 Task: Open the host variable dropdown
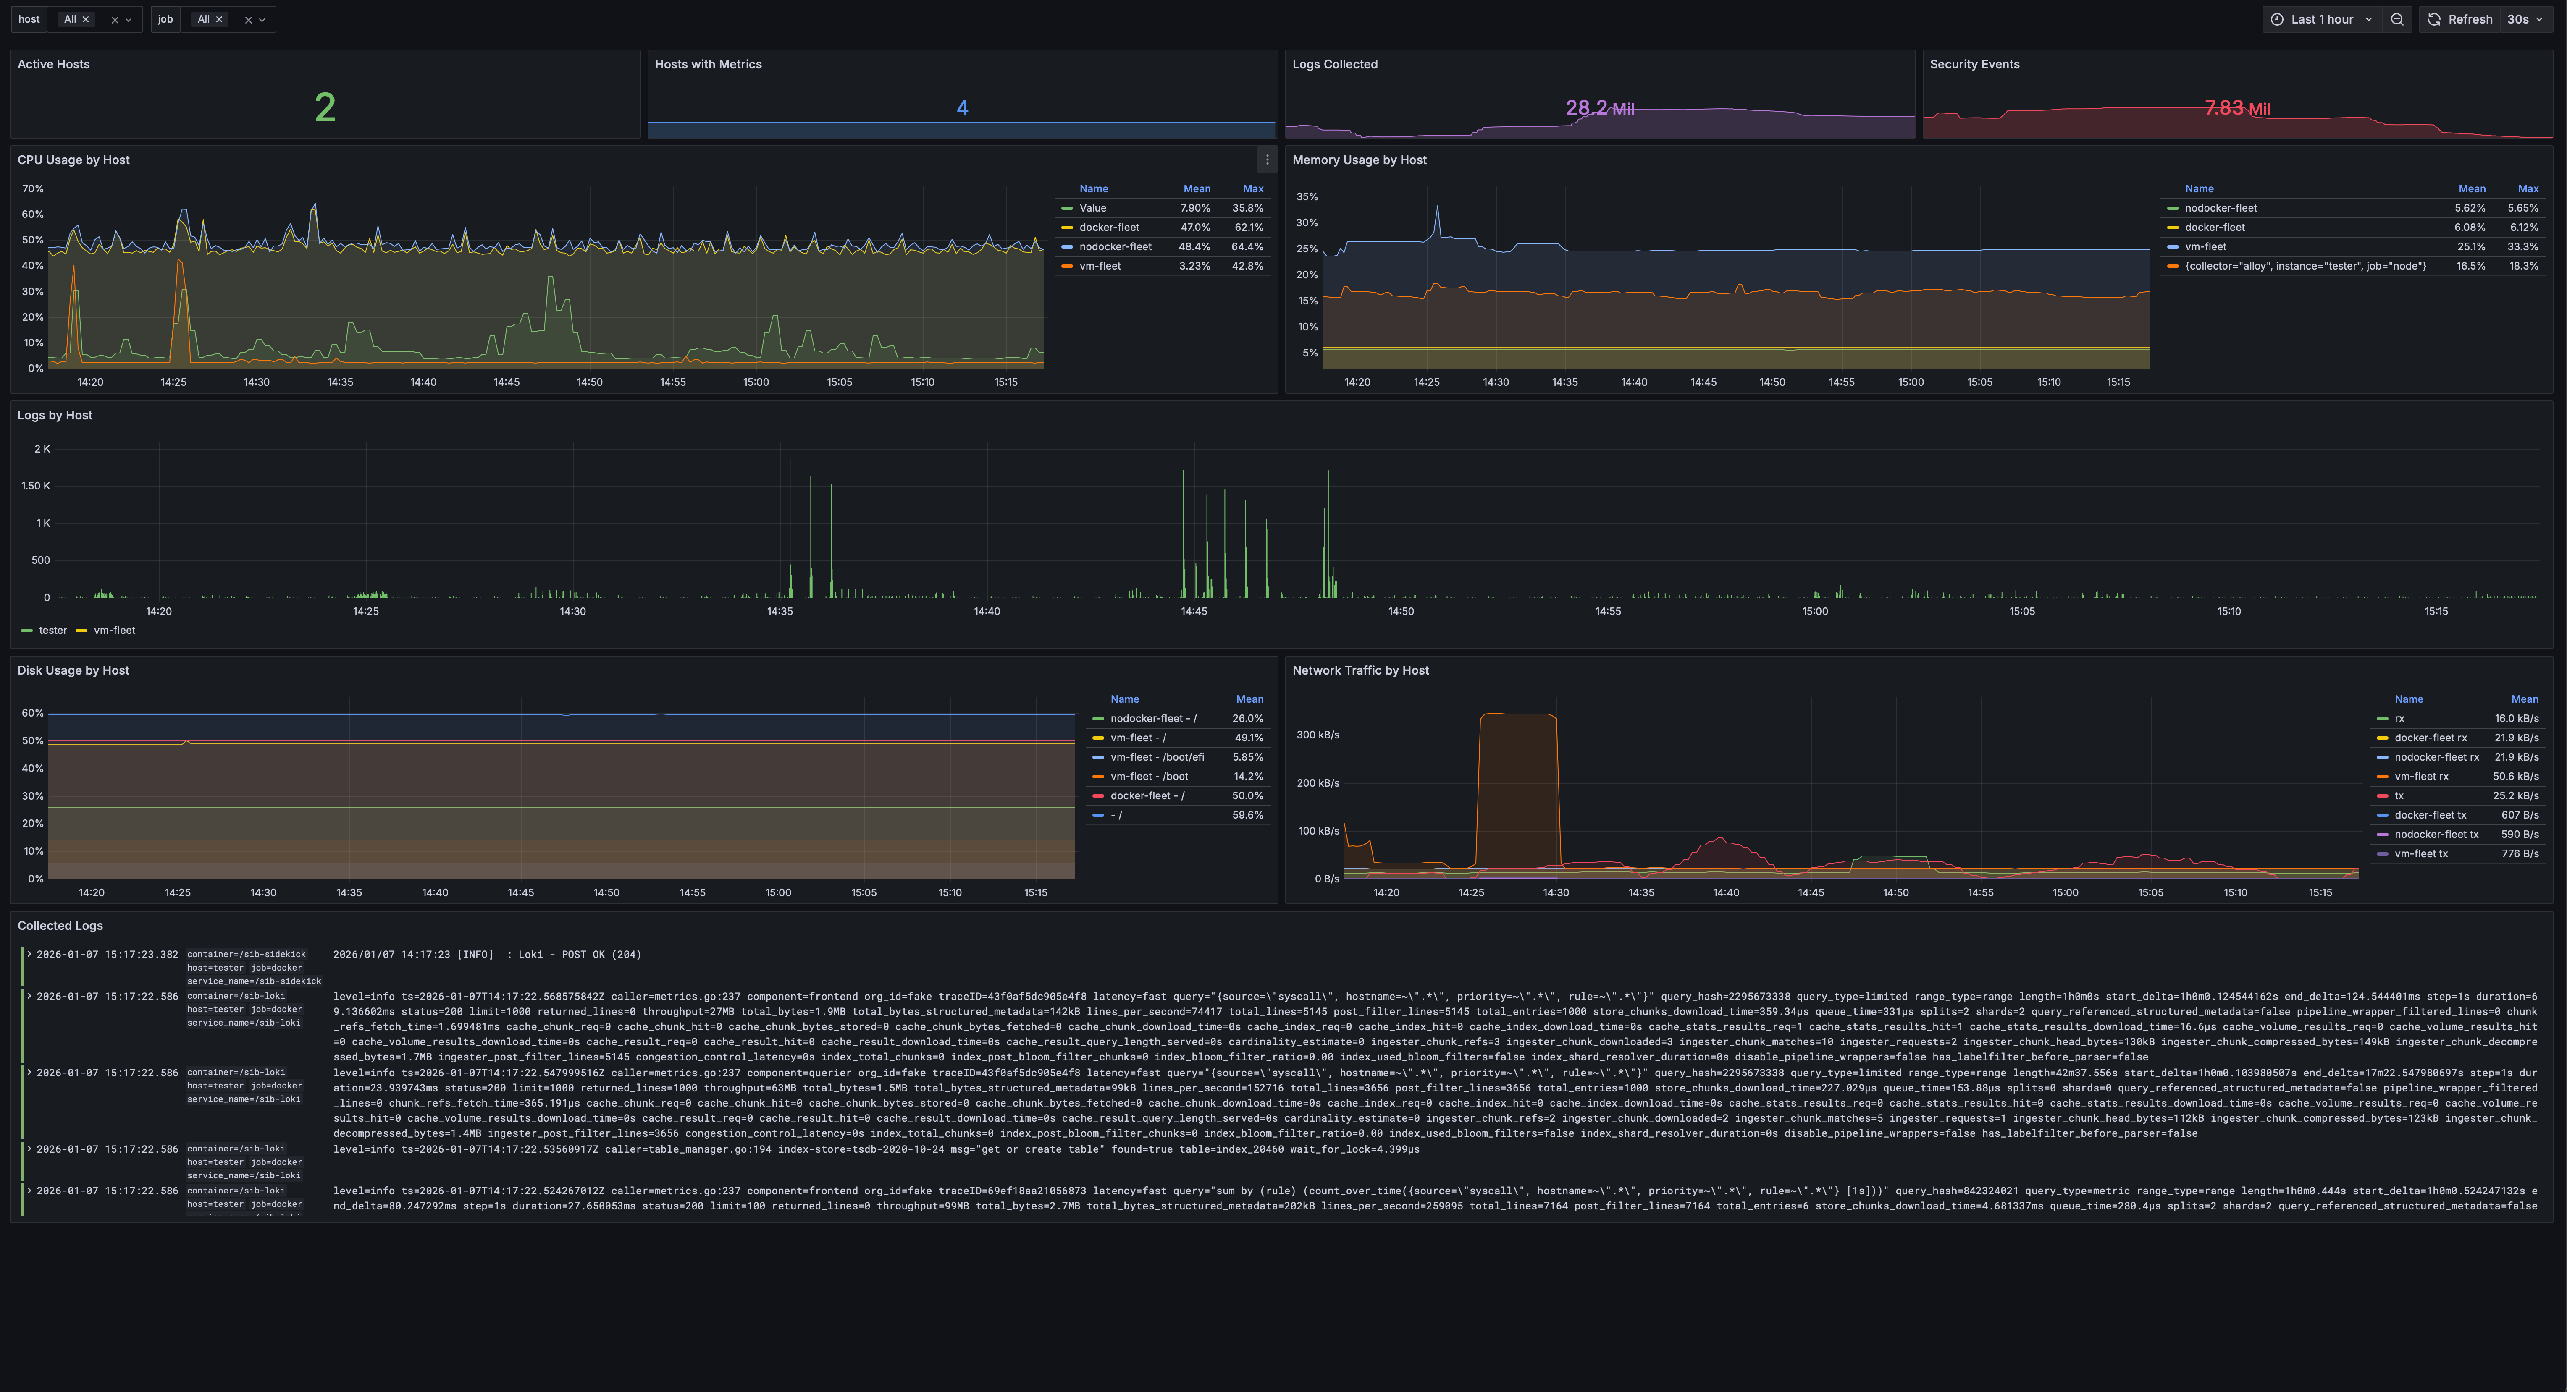pos(129,20)
